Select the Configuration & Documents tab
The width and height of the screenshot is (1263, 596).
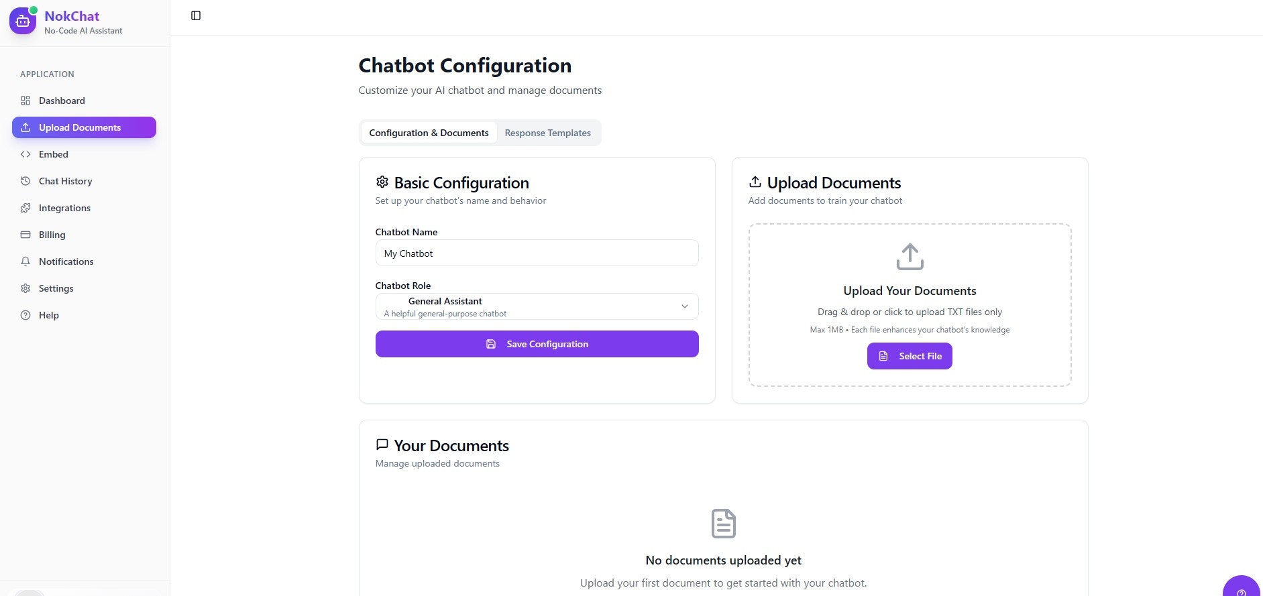(x=429, y=133)
